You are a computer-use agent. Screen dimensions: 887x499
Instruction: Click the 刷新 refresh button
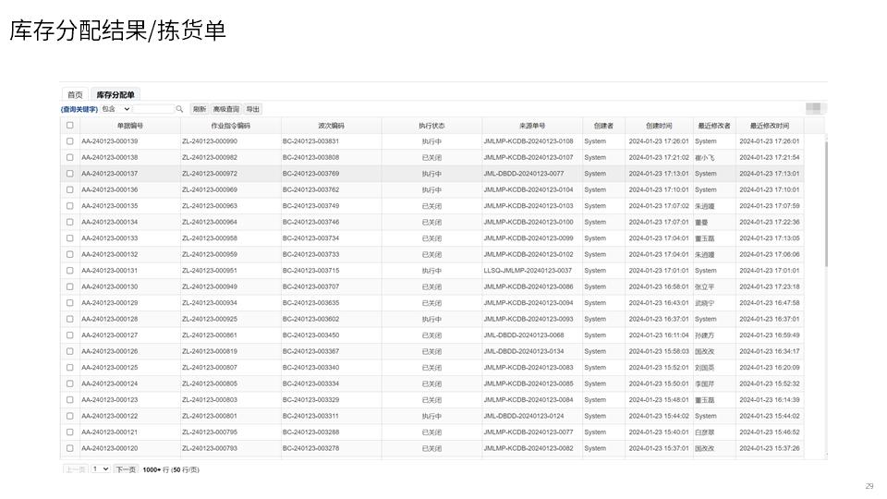pos(199,109)
